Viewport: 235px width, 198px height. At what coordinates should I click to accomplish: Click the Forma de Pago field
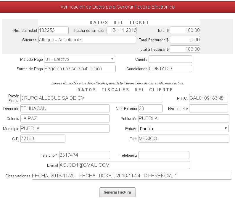click(80, 69)
